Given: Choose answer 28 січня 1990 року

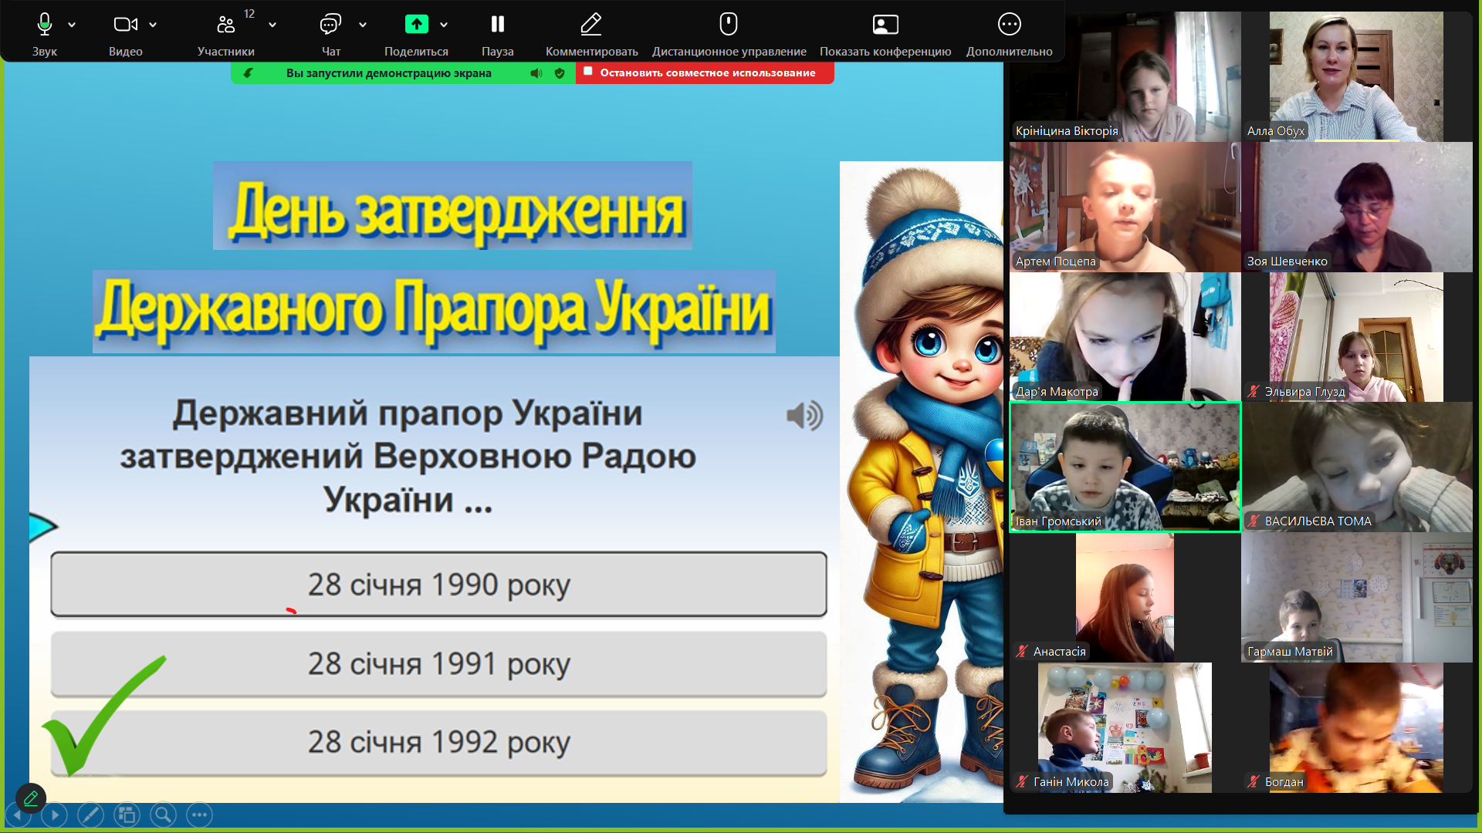Looking at the screenshot, I should point(438,584).
